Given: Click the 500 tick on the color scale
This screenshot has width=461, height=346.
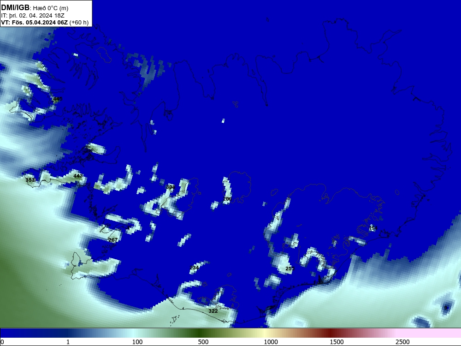Looking at the screenshot, I should 203,342.
